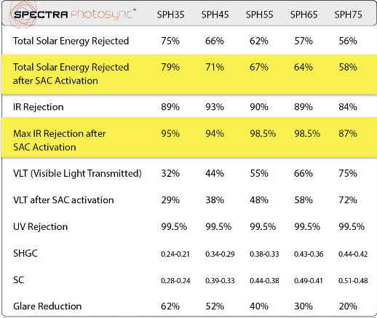The height and width of the screenshot is (318, 377).
Task: Select the 0.24-0.21 SHGC value
Action: point(175,254)
